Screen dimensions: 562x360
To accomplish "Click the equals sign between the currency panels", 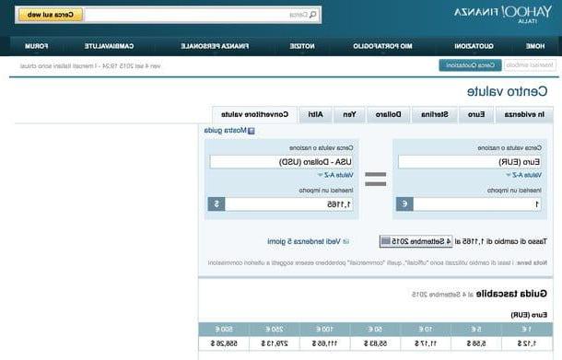I will [375, 180].
